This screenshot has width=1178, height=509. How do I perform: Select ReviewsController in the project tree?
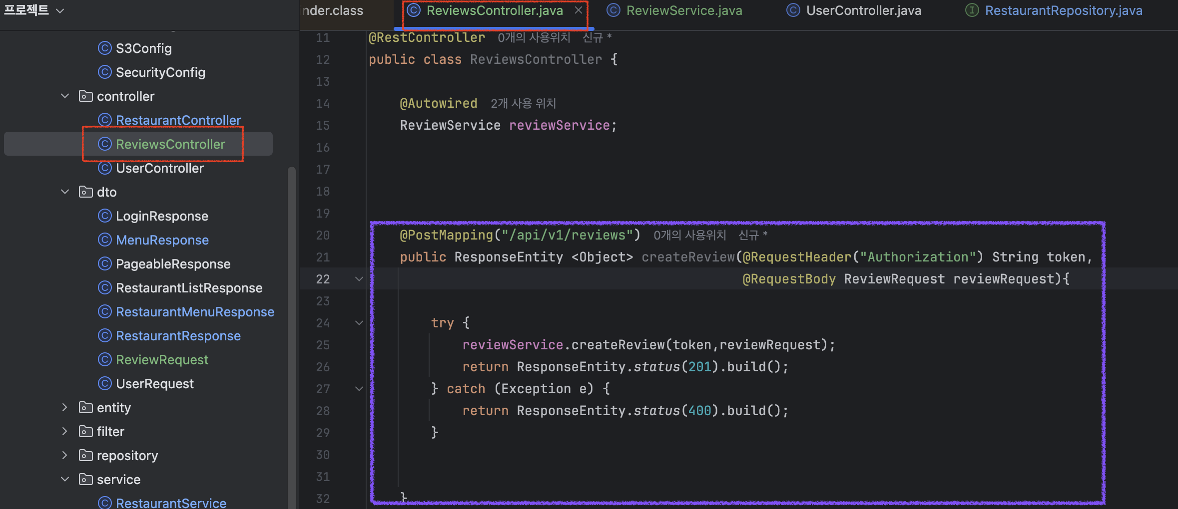[x=170, y=144]
